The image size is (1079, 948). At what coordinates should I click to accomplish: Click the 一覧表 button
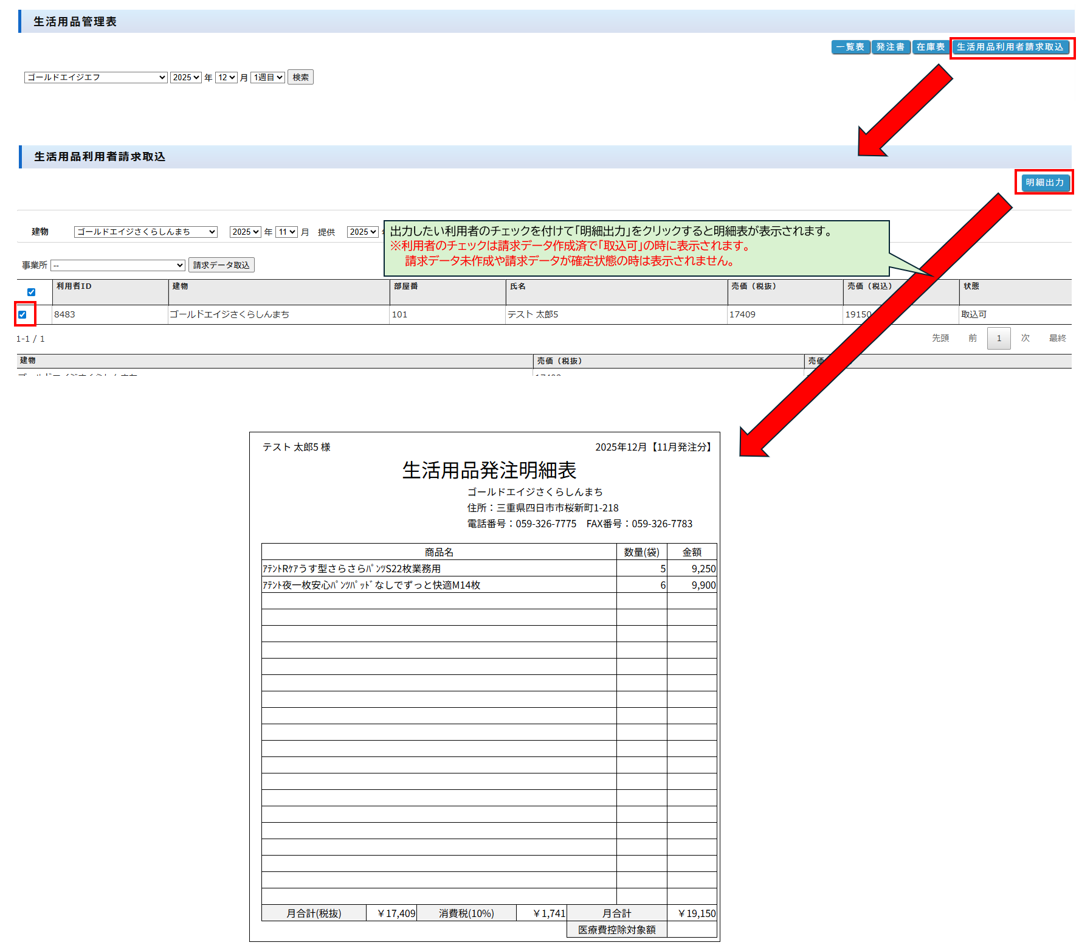[850, 47]
